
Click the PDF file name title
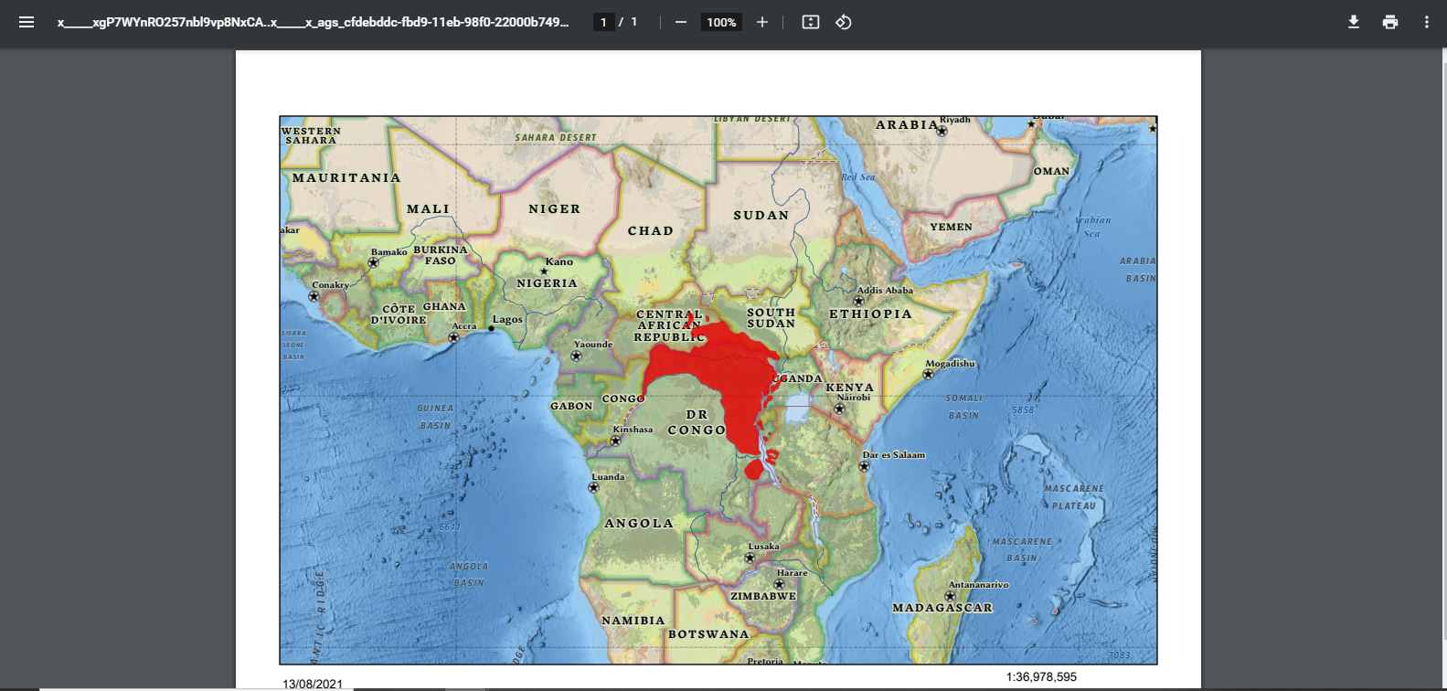point(313,22)
